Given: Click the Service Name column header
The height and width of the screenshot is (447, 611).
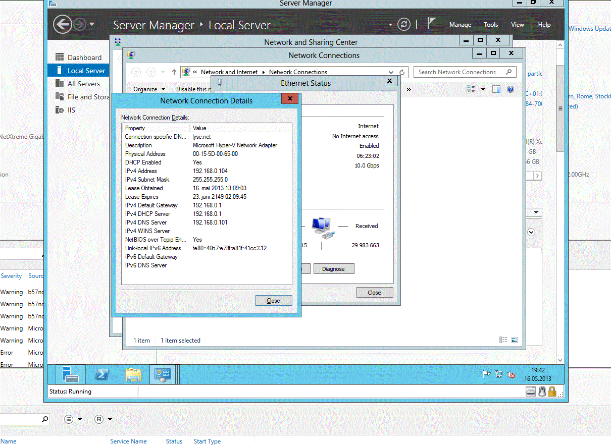Looking at the screenshot, I should coord(128,441).
